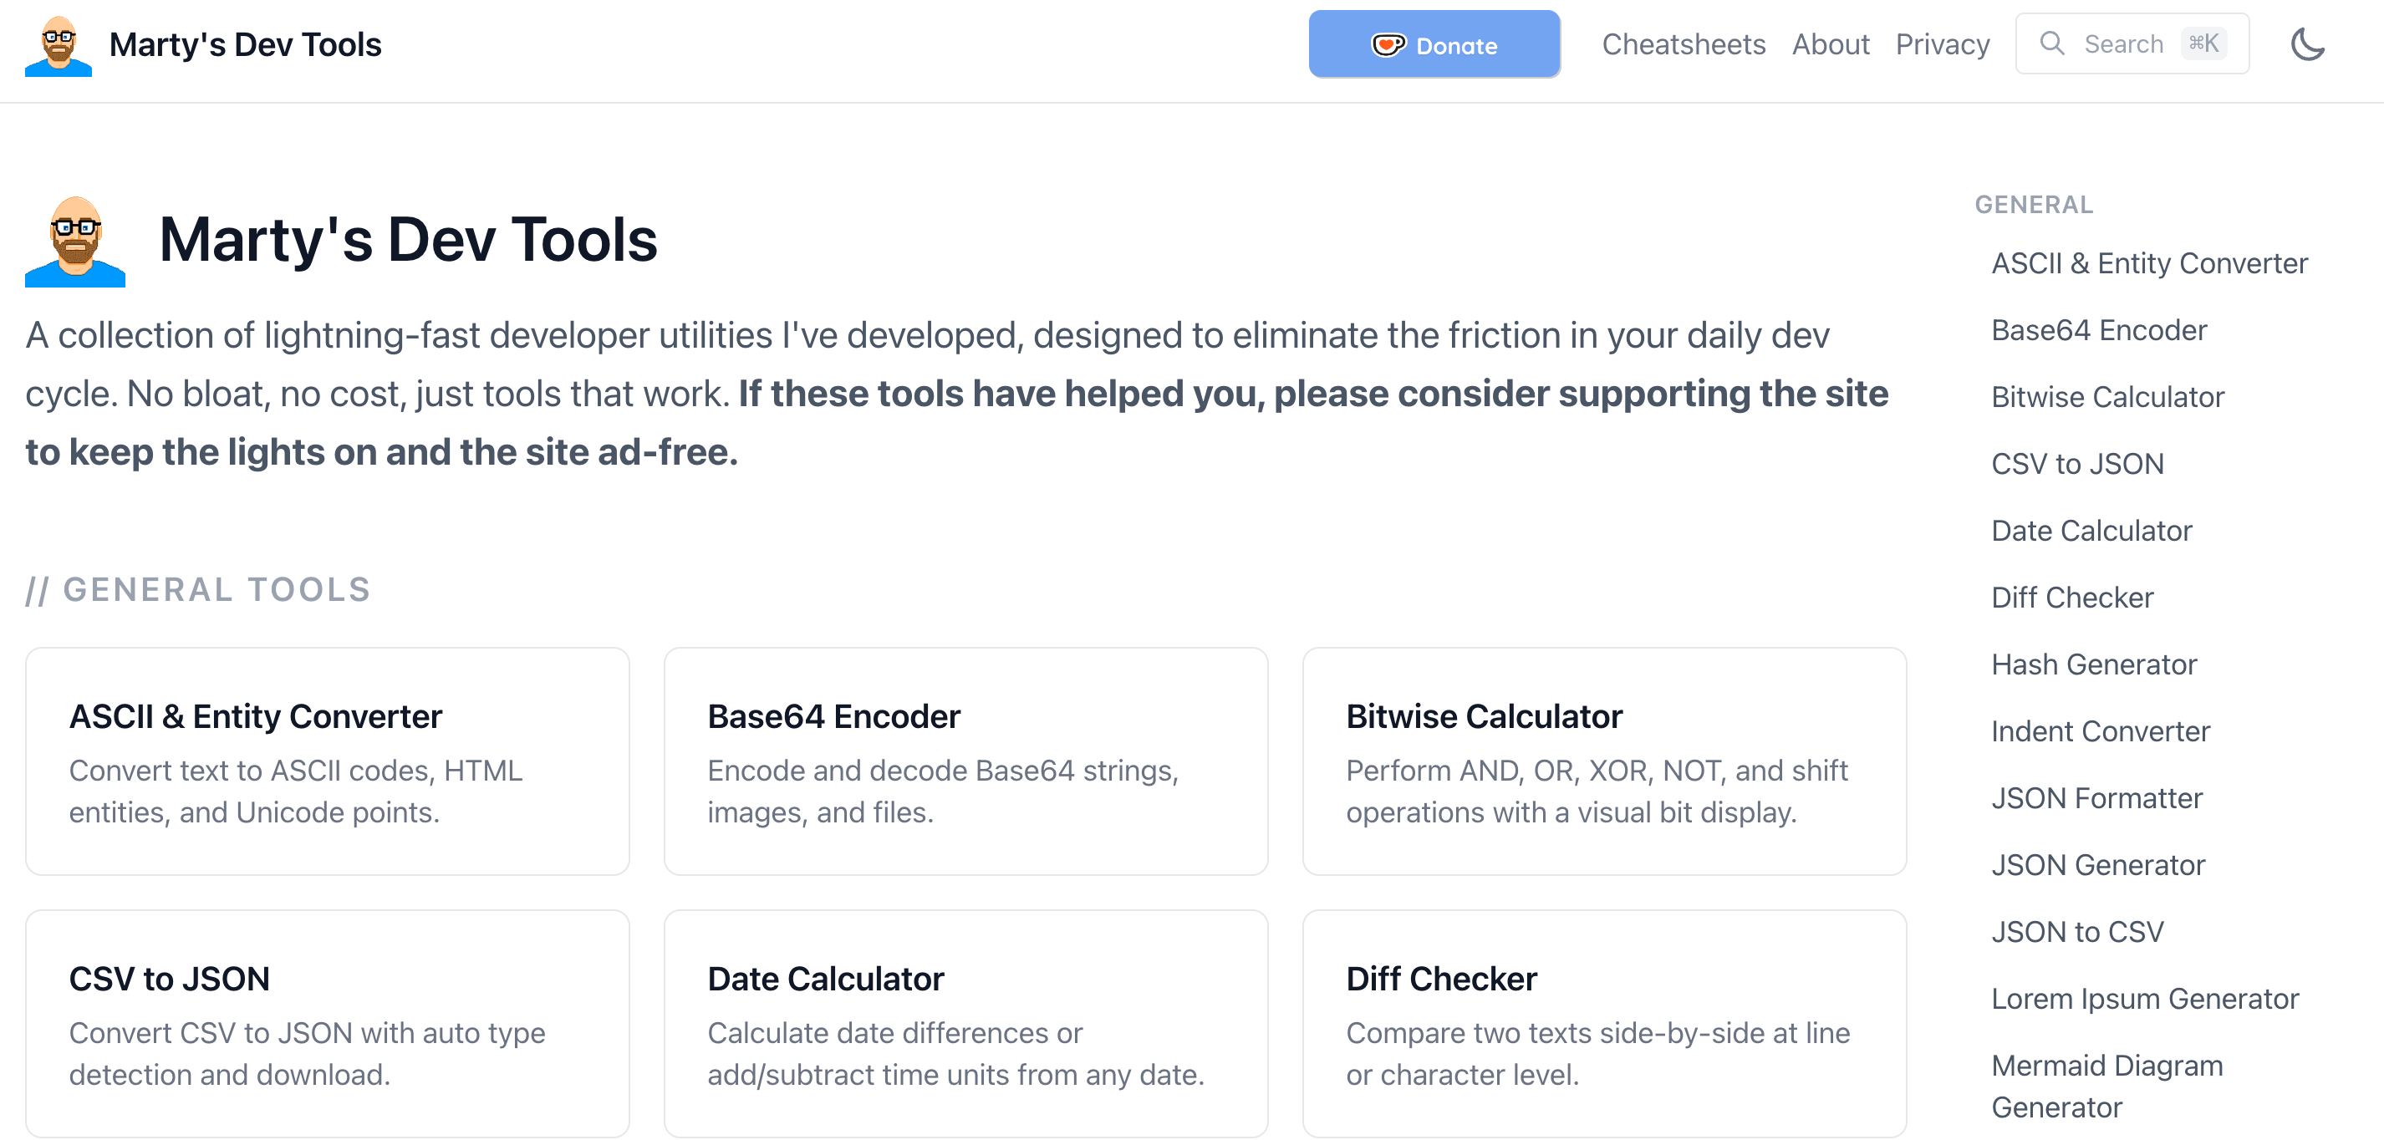Choose JSON Formatter from sidebar list
The image size is (2384, 1140).
coord(2096,797)
